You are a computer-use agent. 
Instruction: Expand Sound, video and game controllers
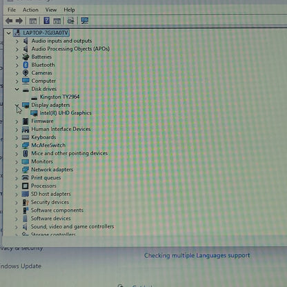click(17, 227)
